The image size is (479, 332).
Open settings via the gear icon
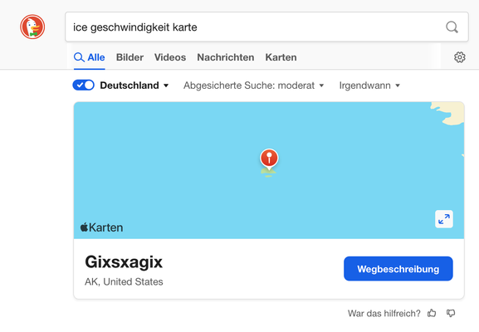click(459, 57)
